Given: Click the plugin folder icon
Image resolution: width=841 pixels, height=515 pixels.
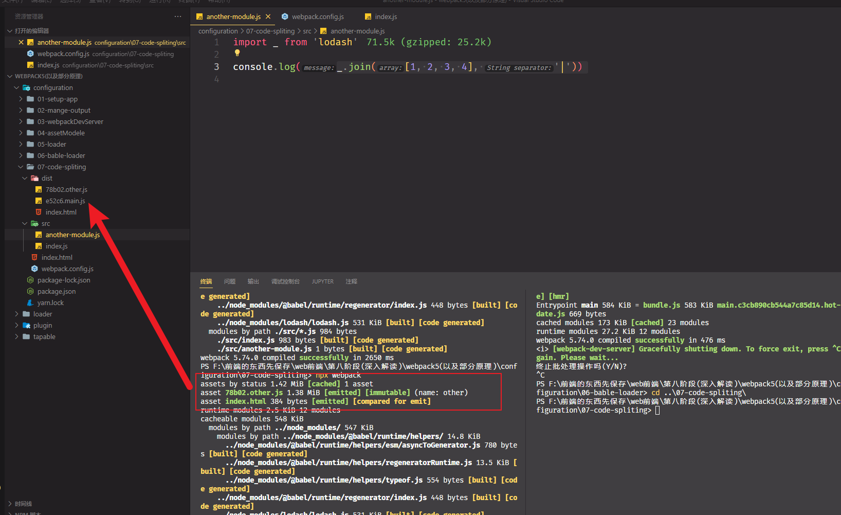Looking at the screenshot, I should pos(26,325).
